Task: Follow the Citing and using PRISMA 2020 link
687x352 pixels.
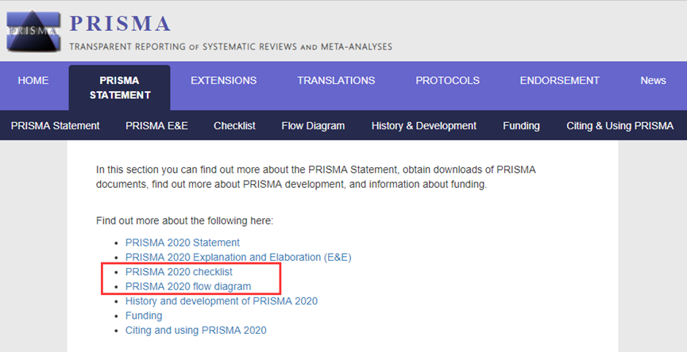Action: pyautogui.click(x=195, y=330)
